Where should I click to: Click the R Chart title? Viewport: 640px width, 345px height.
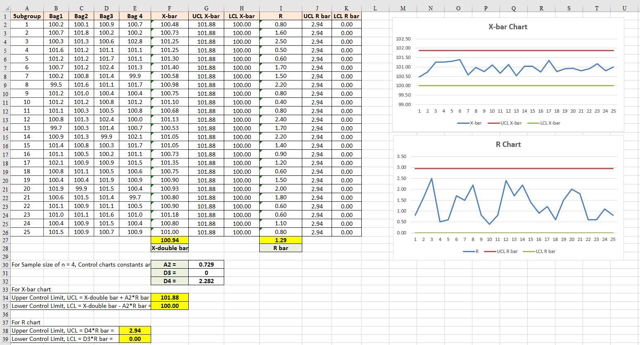(507, 144)
